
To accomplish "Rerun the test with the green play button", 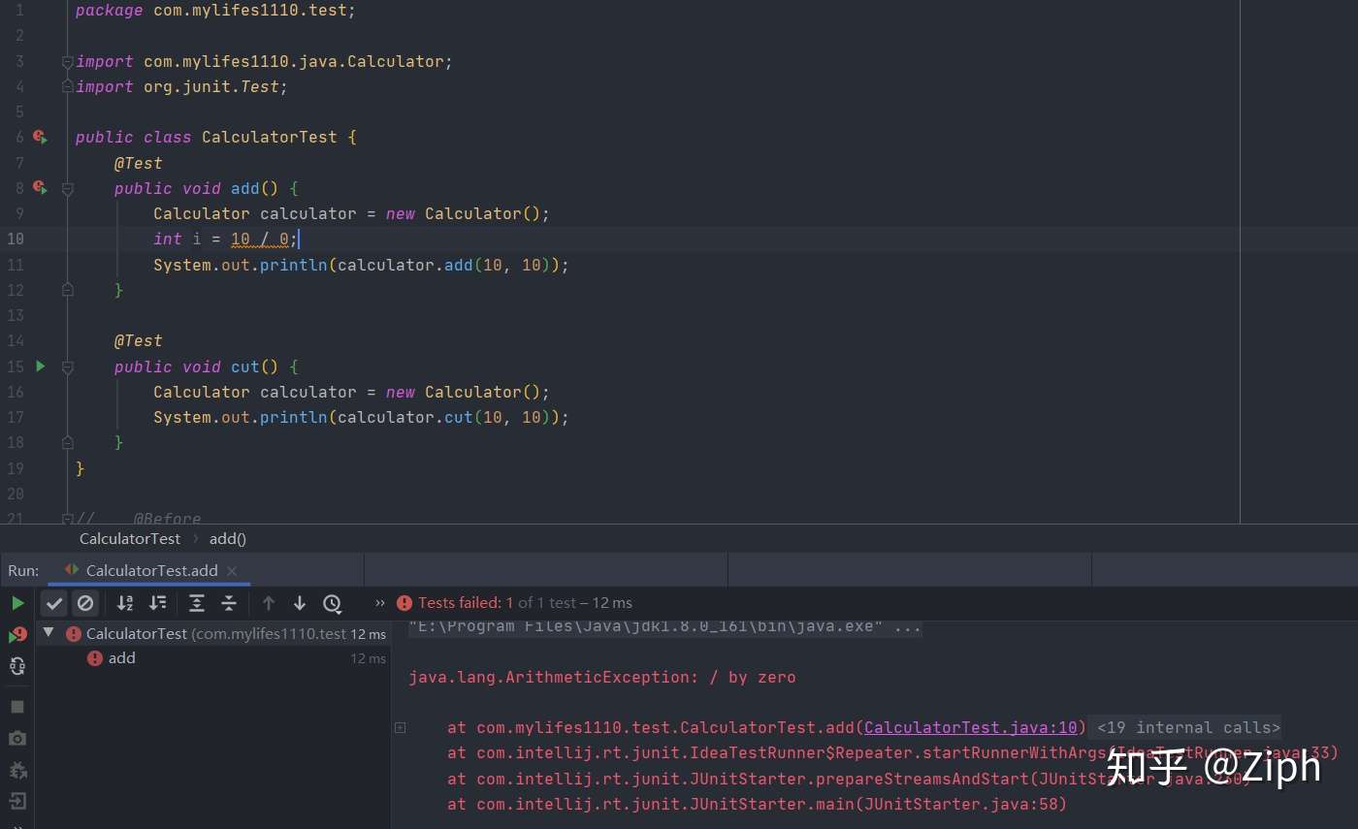I will 17,603.
